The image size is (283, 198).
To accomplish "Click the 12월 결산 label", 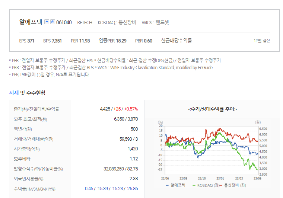I will click(x=262, y=41).
